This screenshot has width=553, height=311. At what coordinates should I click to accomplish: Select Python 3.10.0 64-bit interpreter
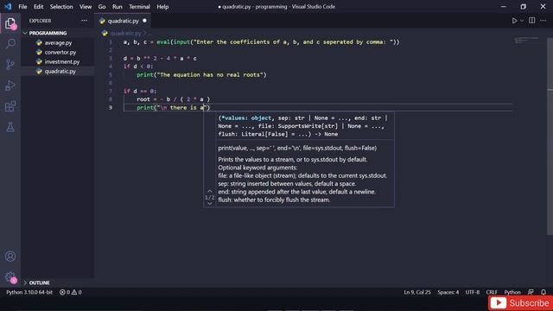coord(29,292)
